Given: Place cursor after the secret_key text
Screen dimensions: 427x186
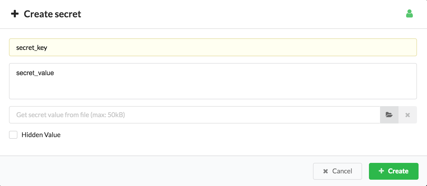Looking at the screenshot, I should click(x=48, y=48).
